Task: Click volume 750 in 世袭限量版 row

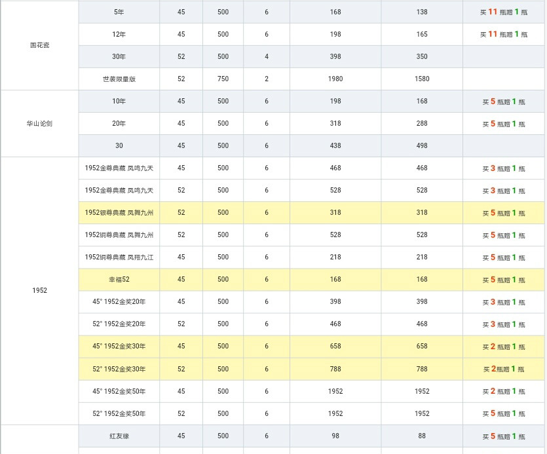Action: point(223,79)
